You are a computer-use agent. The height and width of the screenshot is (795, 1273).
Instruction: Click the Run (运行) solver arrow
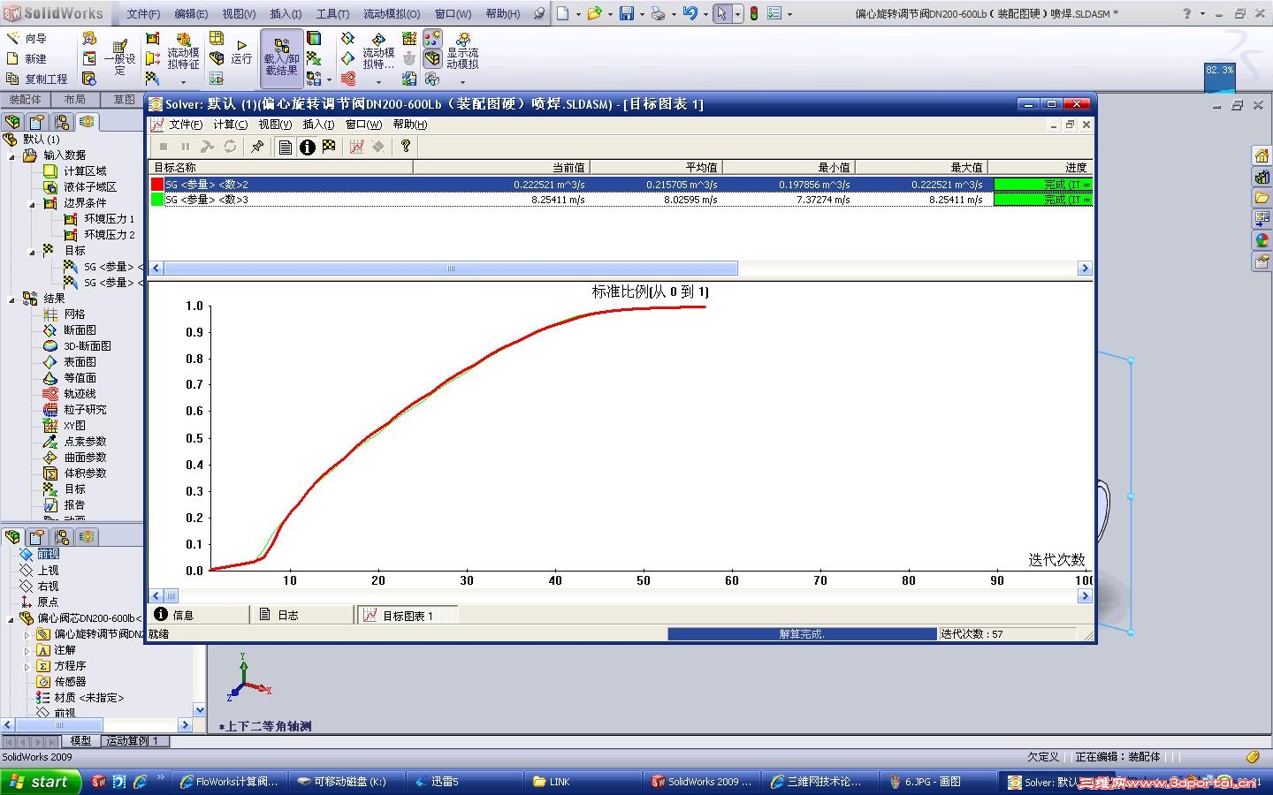point(241,45)
